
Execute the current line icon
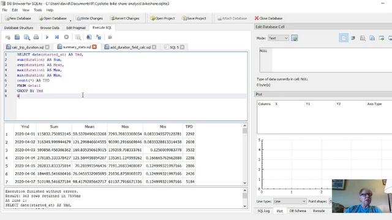click(57, 37)
